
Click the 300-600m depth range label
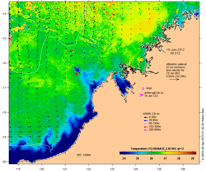point(155,130)
